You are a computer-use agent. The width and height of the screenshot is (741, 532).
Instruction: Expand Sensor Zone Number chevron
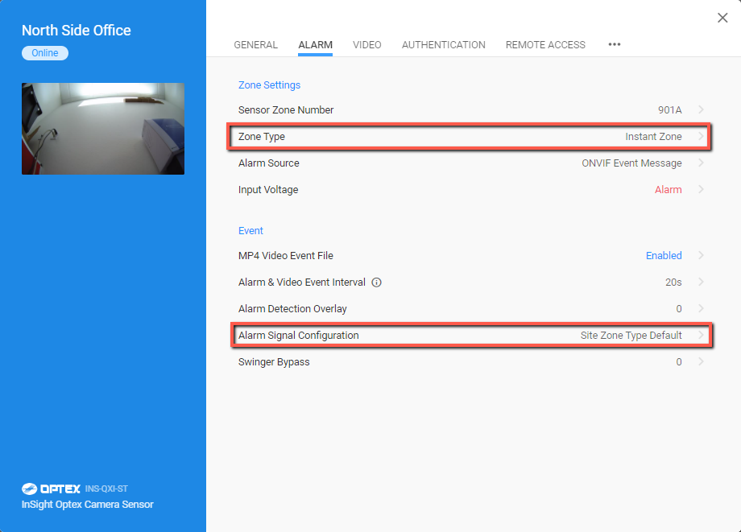(x=701, y=109)
